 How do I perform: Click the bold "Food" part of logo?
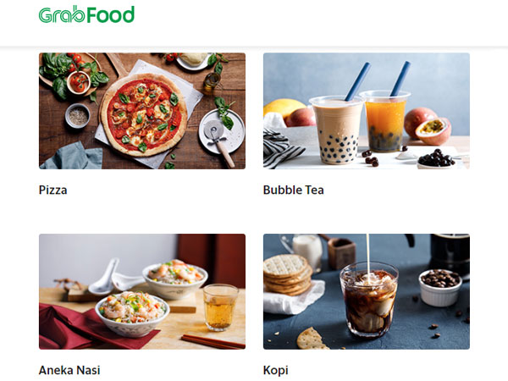[110, 15]
